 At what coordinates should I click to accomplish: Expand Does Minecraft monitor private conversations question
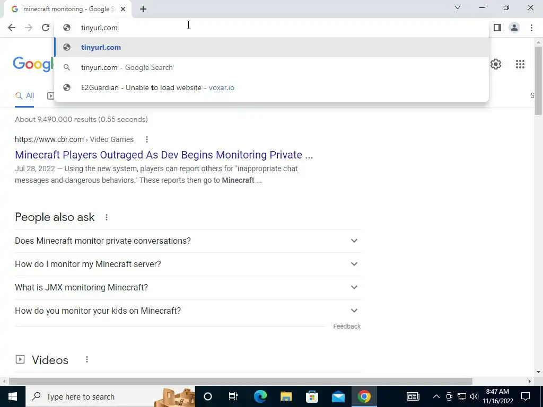(x=188, y=241)
